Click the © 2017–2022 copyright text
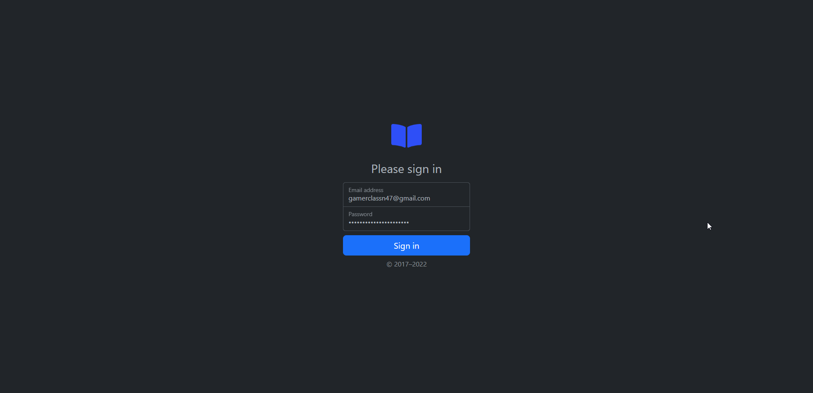 tap(406, 264)
